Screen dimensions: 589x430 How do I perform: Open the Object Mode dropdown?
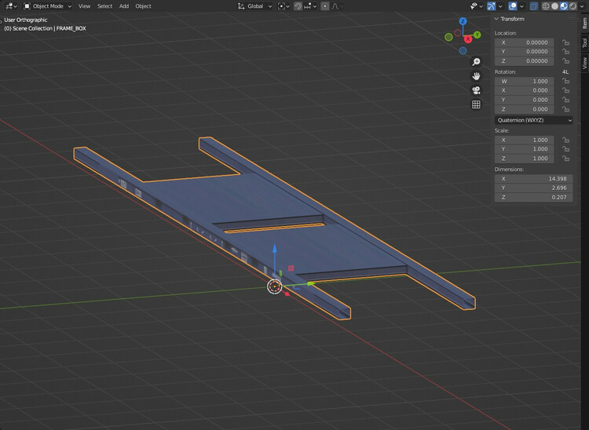tap(47, 6)
